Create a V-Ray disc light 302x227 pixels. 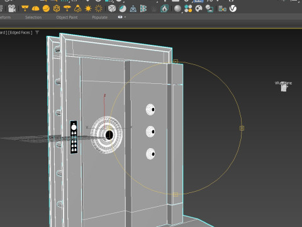(67, 9)
